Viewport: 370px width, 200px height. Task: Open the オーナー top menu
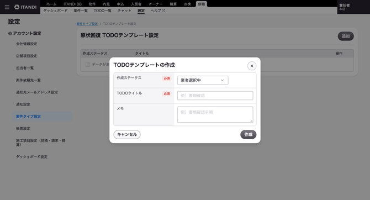coord(156,4)
